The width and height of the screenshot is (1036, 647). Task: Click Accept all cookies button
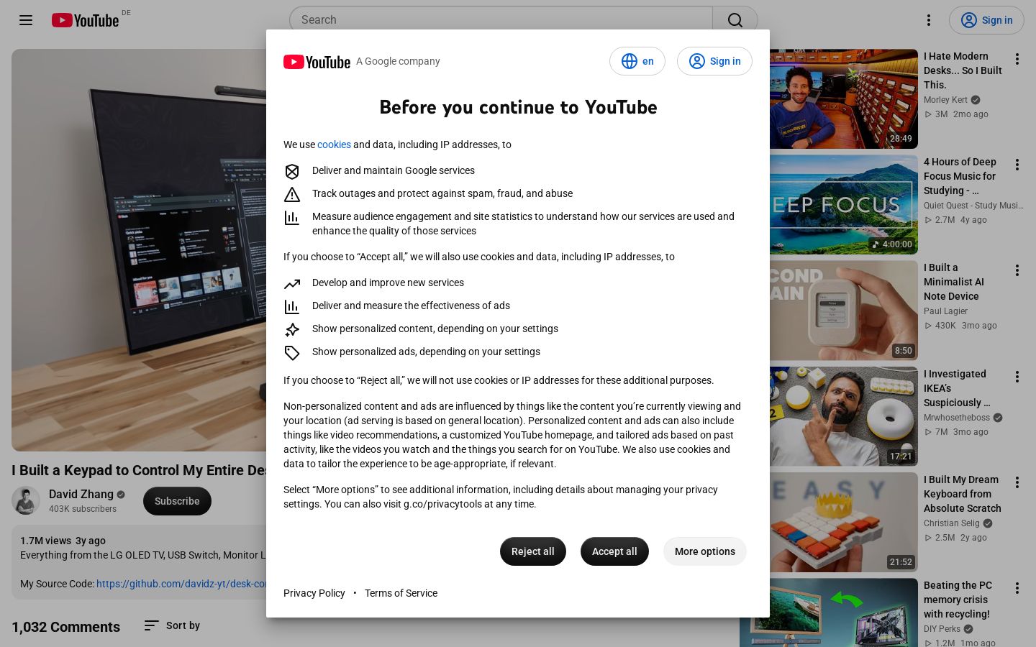click(x=614, y=551)
